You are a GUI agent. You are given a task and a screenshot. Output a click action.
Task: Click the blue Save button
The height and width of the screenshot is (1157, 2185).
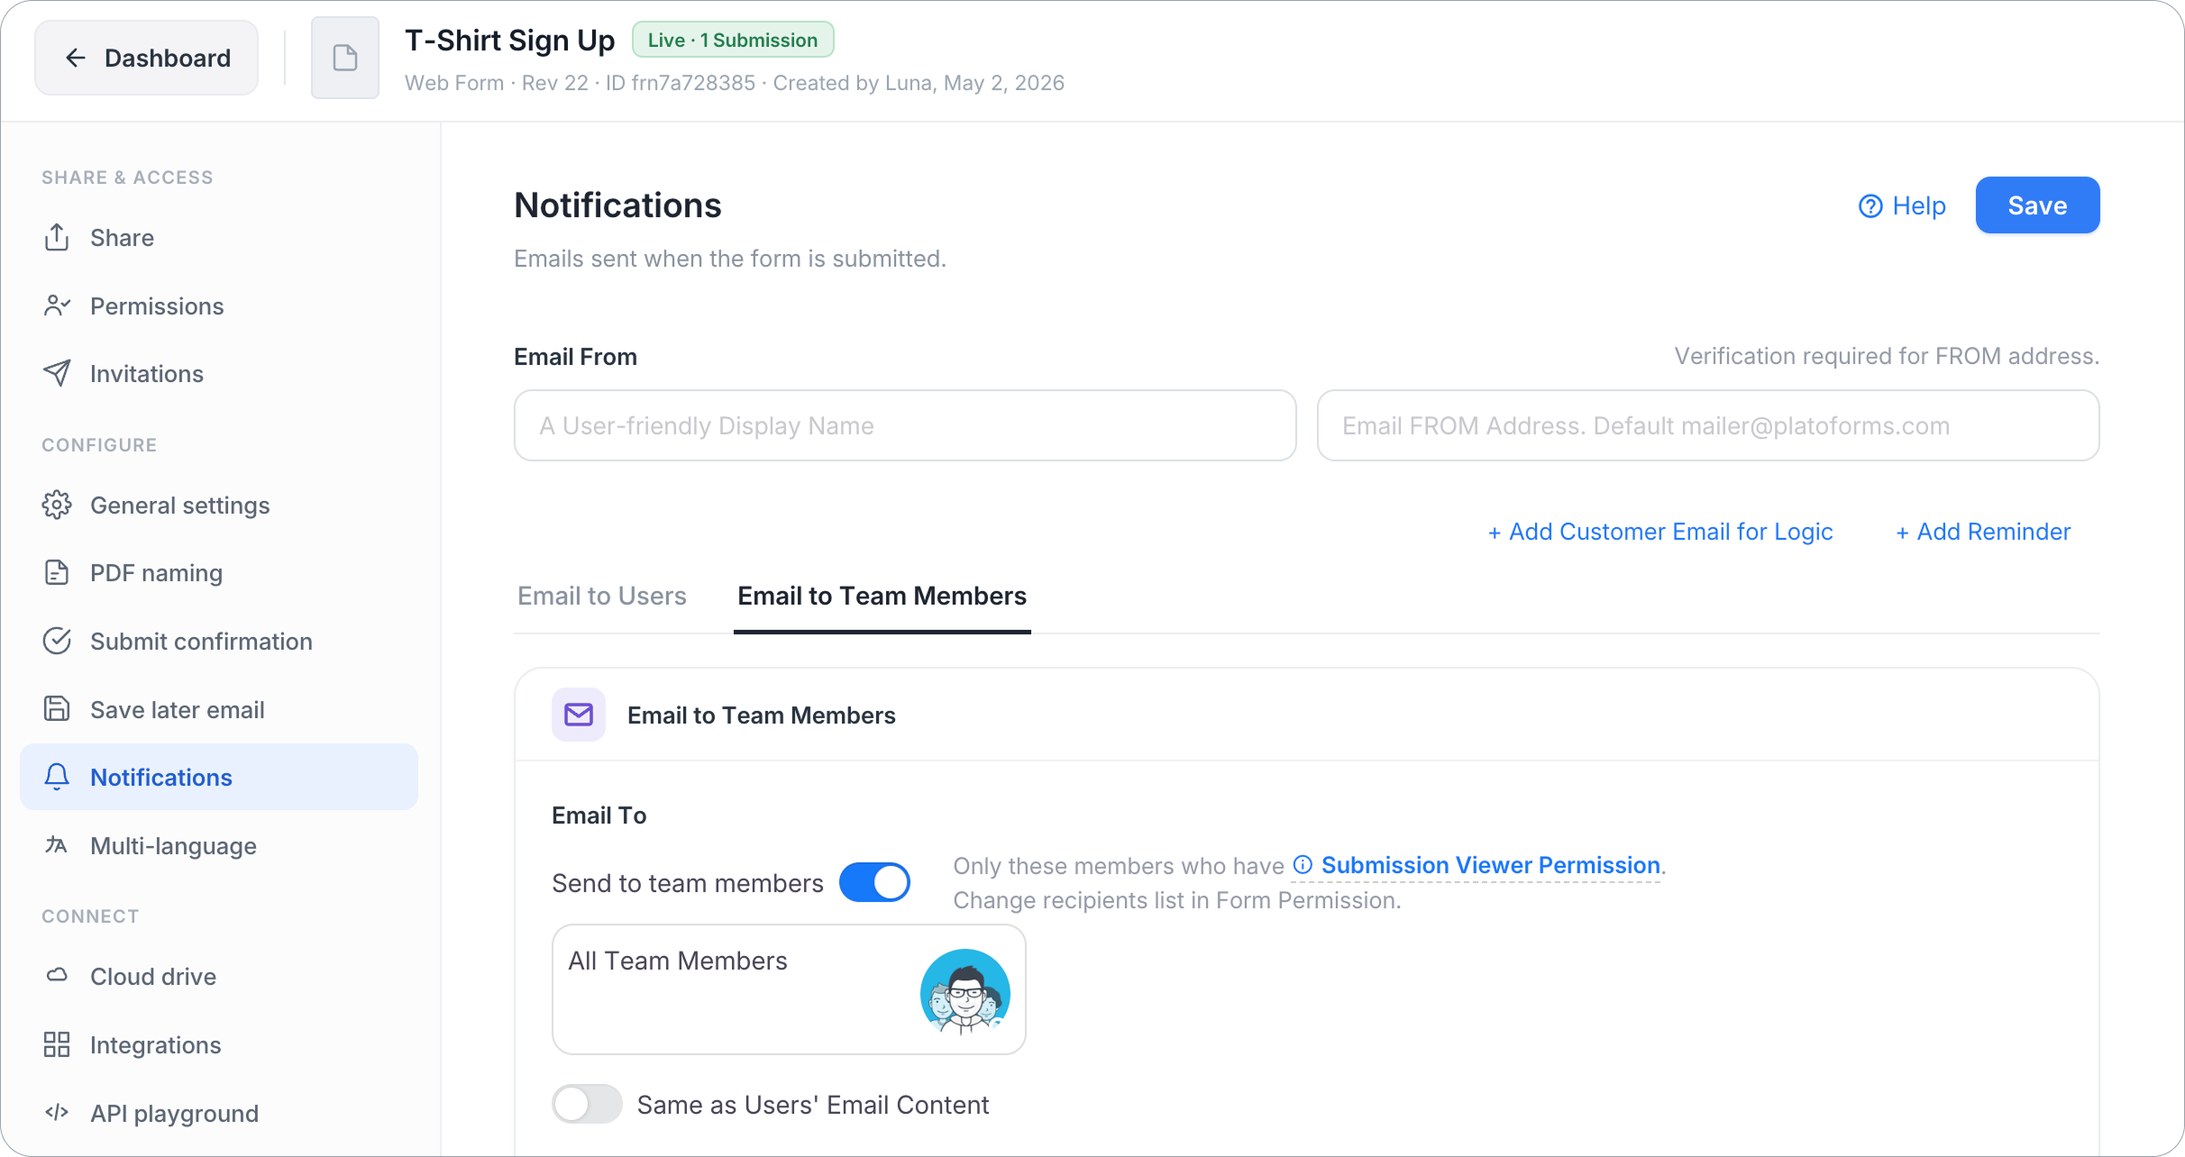(2037, 205)
